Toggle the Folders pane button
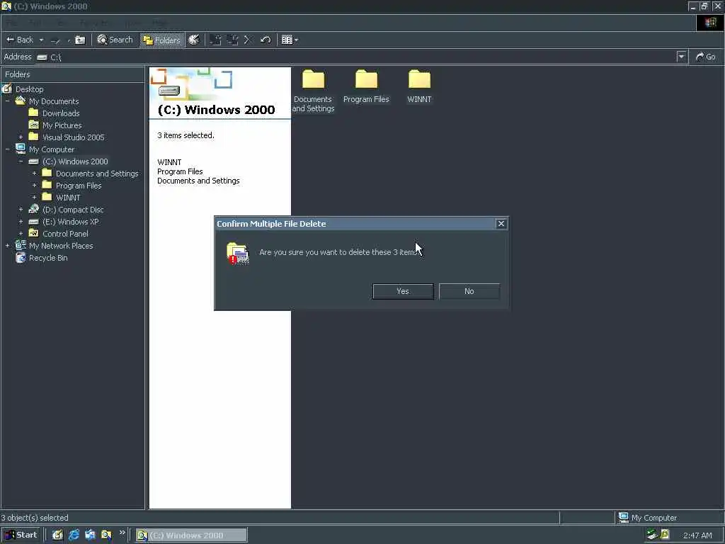This screenshot has width=725, height=544. 162,40
